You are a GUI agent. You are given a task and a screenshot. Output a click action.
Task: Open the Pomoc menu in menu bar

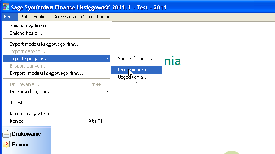tap(103, 17)
